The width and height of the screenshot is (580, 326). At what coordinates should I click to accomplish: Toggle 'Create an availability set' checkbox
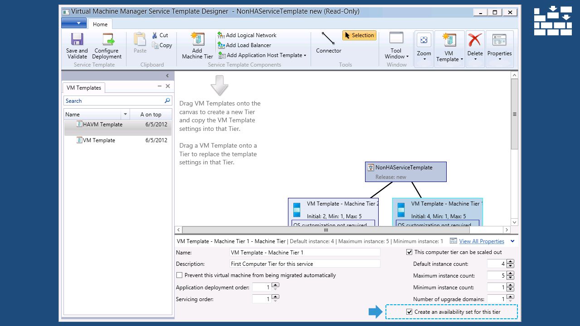coord(409,312)
